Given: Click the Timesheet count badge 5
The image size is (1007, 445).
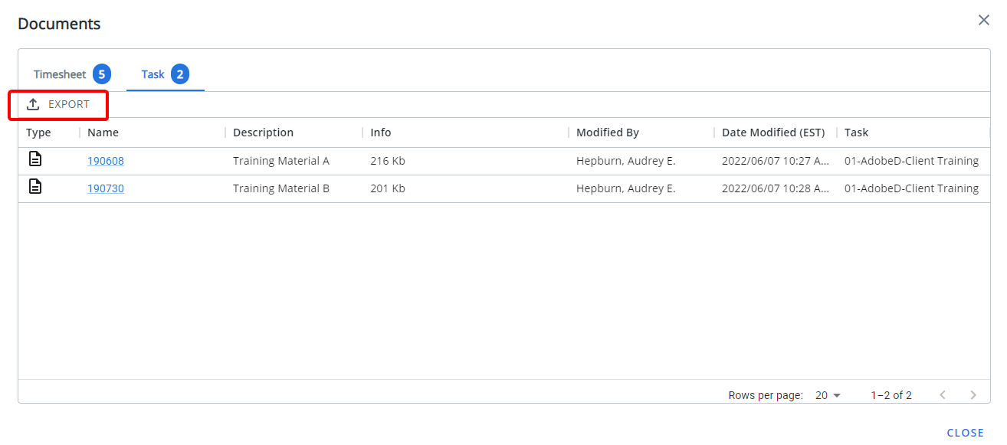Looking at the screenshot, I should coord(102,74).
